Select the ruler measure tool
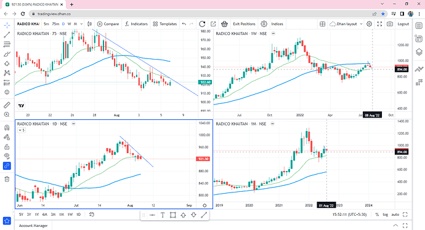Image resolution: width=425 pixels, height=230 pixels. [x=7, y=105]
